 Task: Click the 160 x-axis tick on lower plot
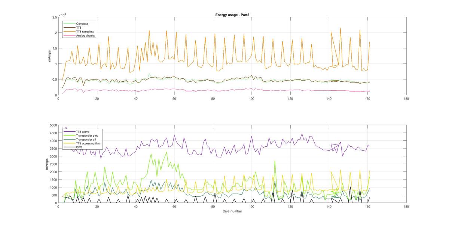pyautogui.click(x=368, y=206)
